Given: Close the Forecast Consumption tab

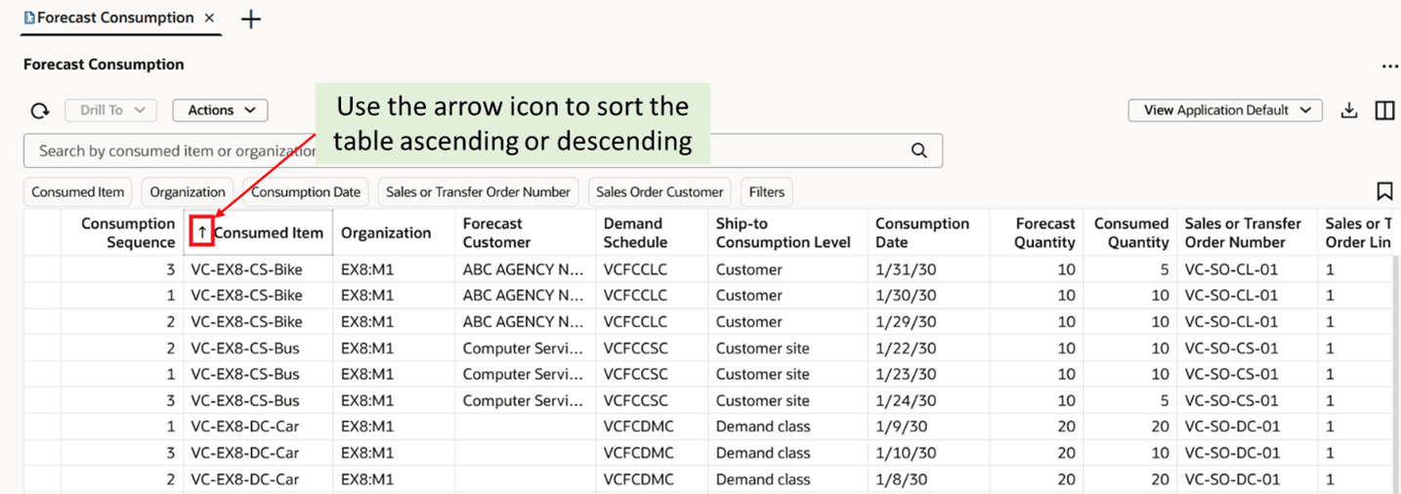Looking at the screenshot, I should (210, 19).
